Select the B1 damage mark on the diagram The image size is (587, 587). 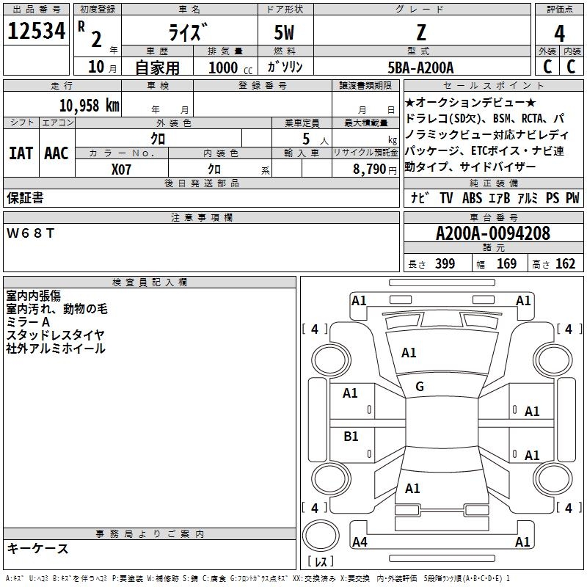click(351, 436)
